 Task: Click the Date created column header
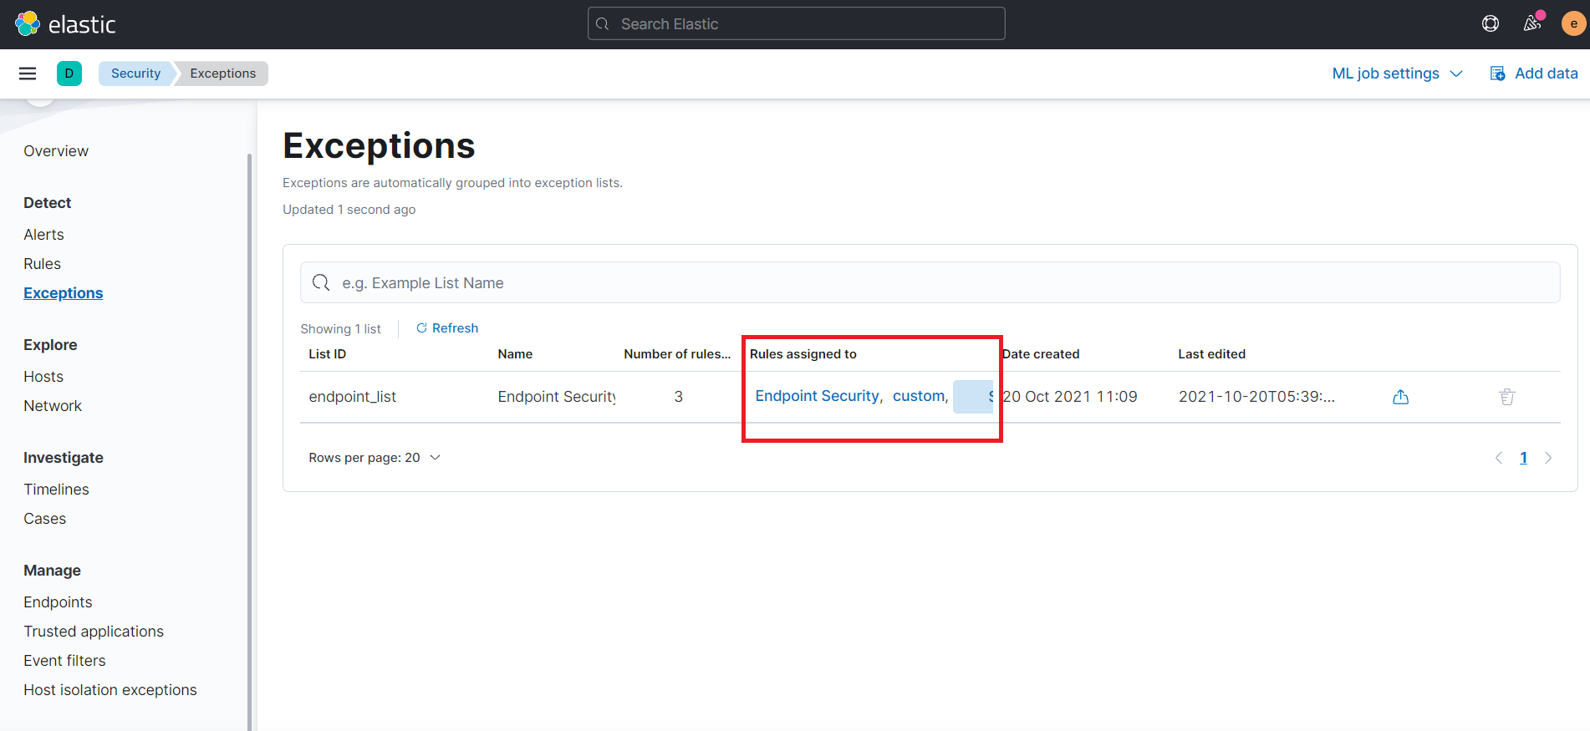coord(1041,354)
